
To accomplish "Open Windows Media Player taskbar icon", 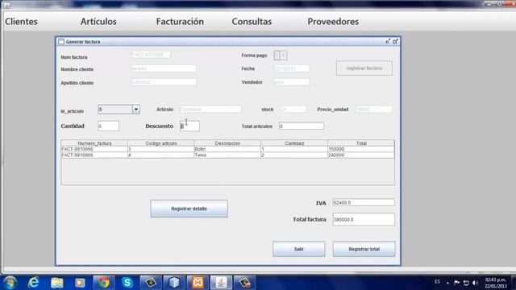I will pos(80,283).
